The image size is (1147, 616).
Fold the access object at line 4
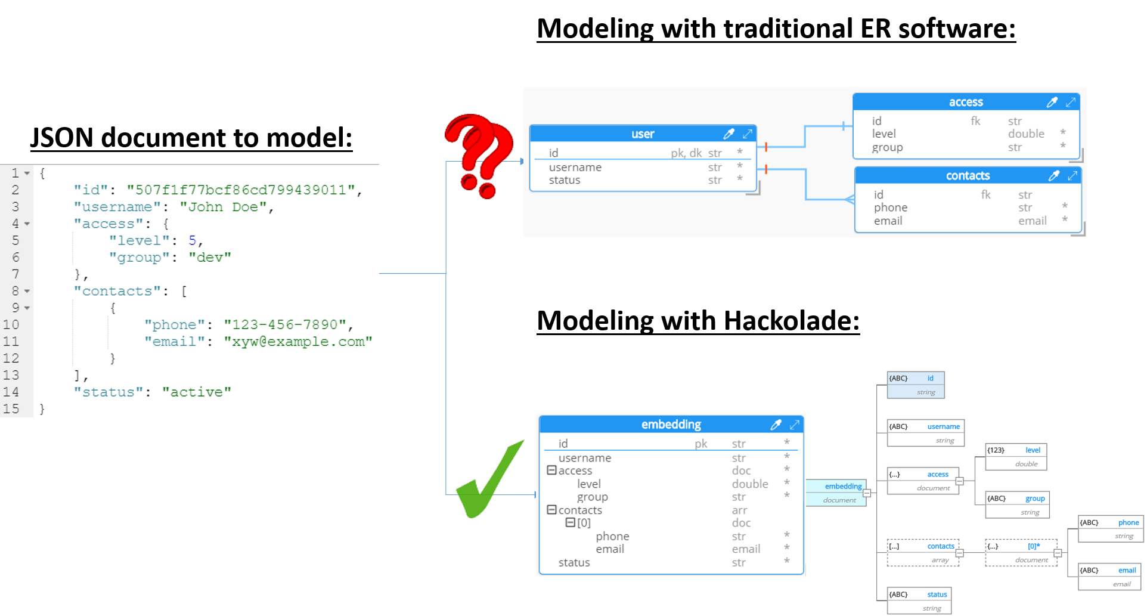[x=27, y=224]
